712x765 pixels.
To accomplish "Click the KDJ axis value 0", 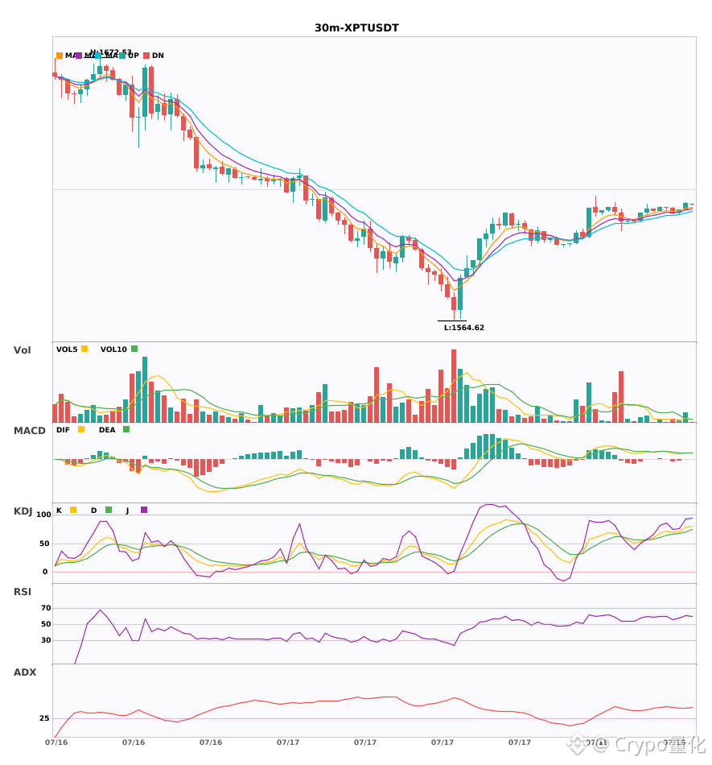I will point(45,572).
